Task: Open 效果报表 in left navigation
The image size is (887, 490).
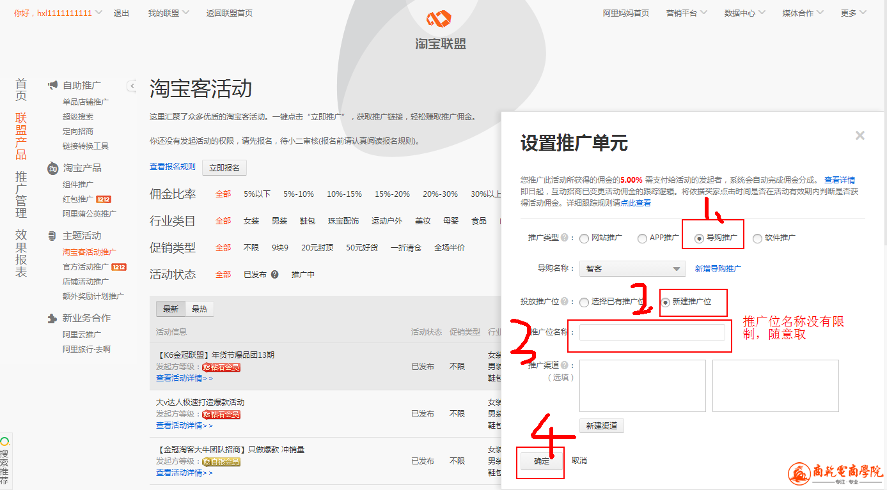Action: (x=21, y=254)
